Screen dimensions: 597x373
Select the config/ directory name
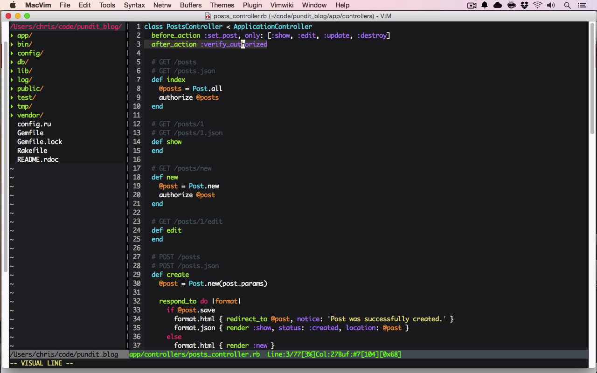click(30, 53)
